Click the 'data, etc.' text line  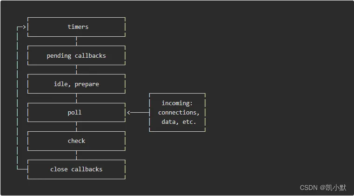pyautogui.click(x=177, y=122)
